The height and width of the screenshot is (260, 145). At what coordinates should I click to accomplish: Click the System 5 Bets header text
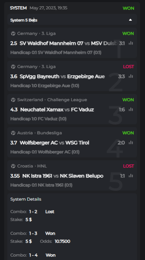click(24, 20)
